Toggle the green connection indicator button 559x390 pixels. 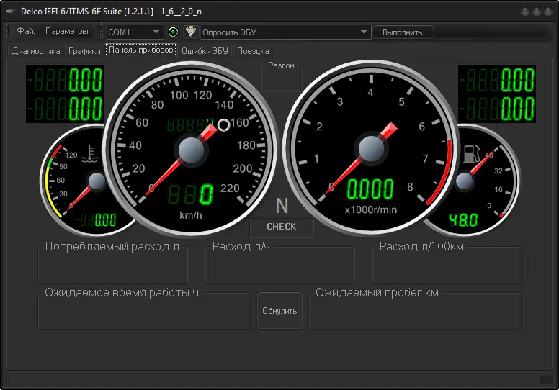(x=173, y=32)
